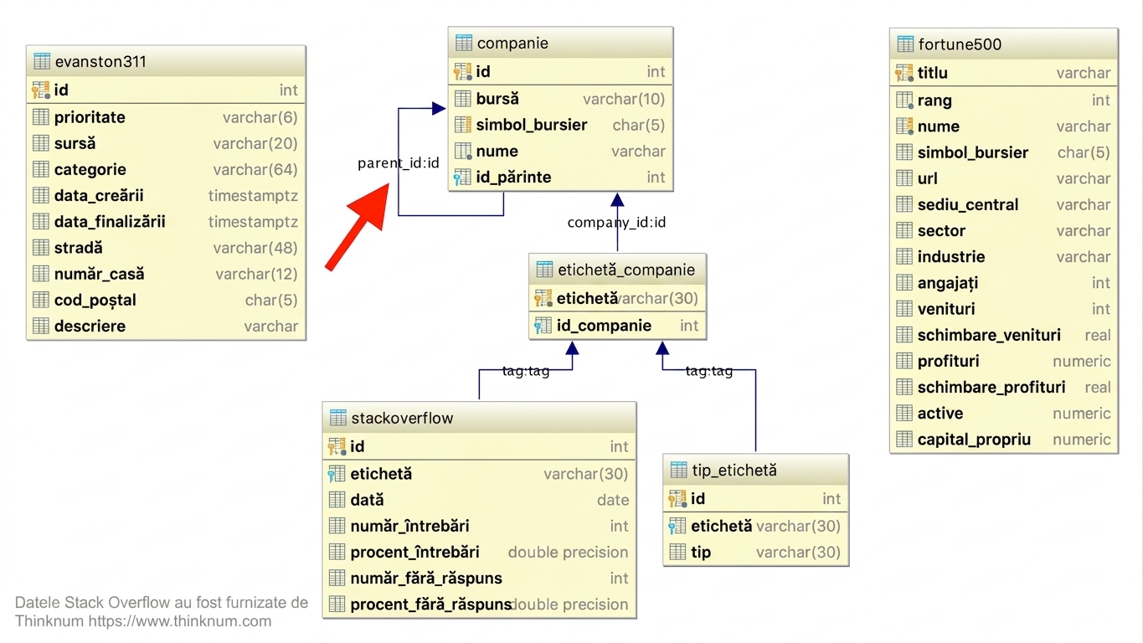
Task: Click the tip_etichetă table header icon
Action: point(679,470)
